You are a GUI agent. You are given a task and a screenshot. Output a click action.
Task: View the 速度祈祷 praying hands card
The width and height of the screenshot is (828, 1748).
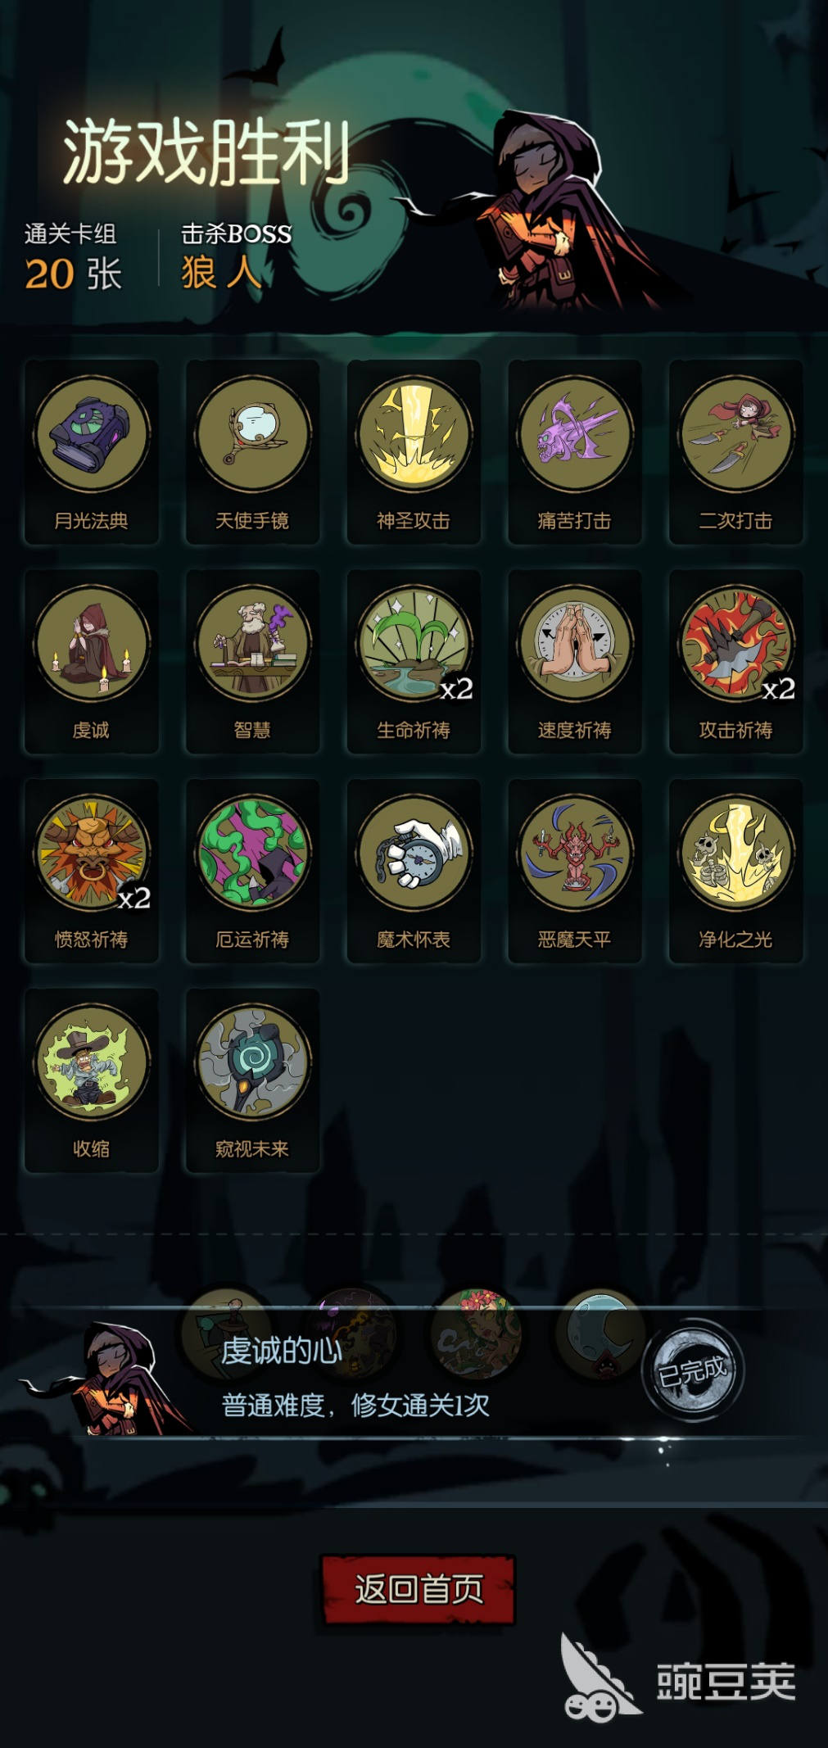coord(575,661)
